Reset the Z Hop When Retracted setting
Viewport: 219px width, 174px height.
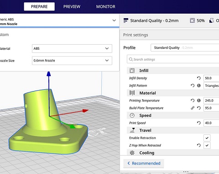pos(199,145)
